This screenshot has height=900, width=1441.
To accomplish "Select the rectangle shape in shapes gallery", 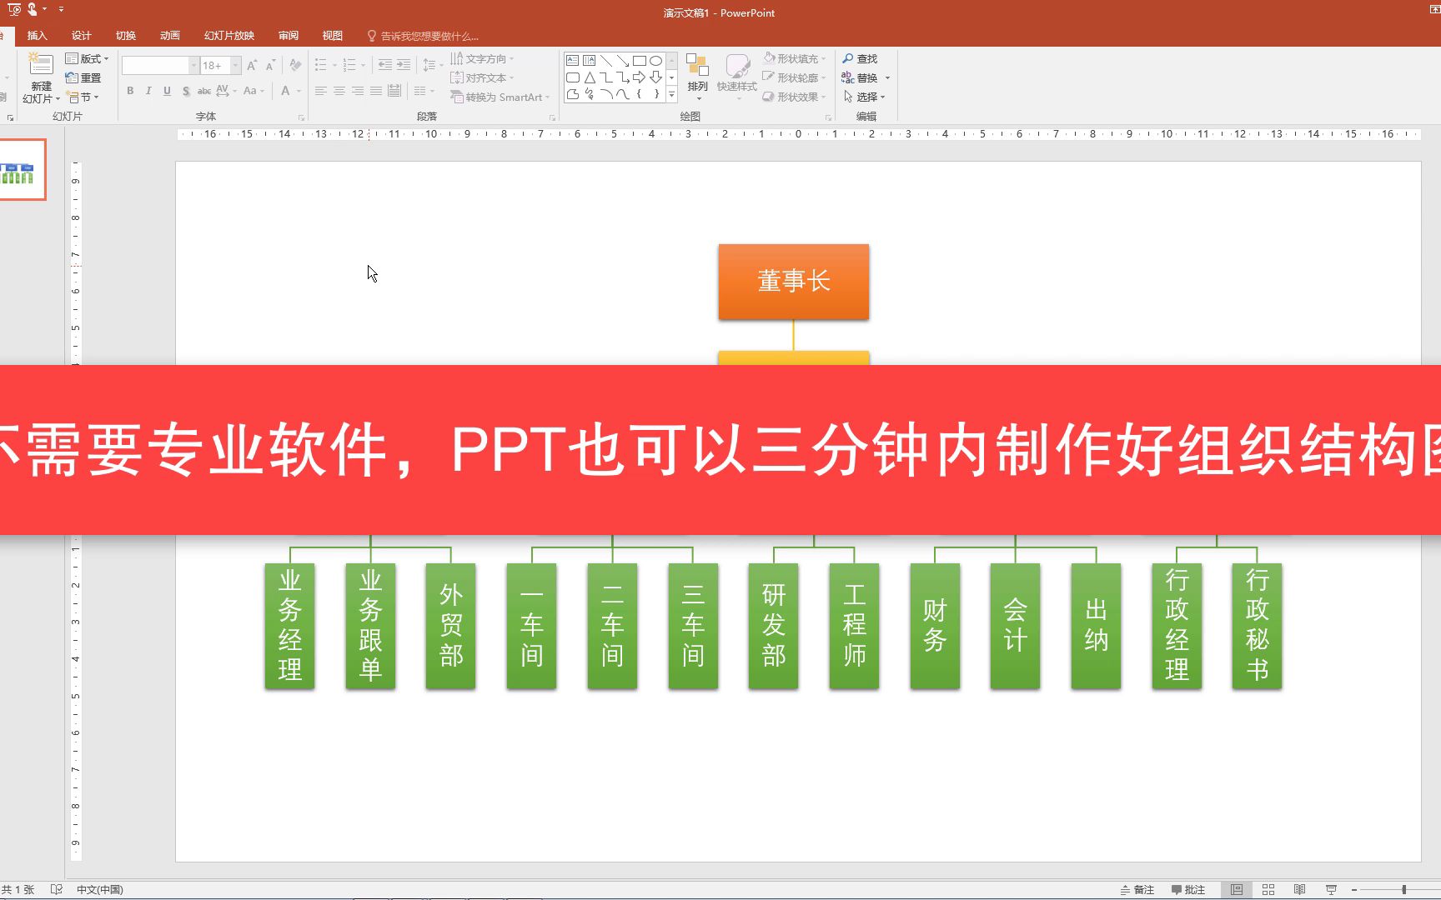I will 639,60.
